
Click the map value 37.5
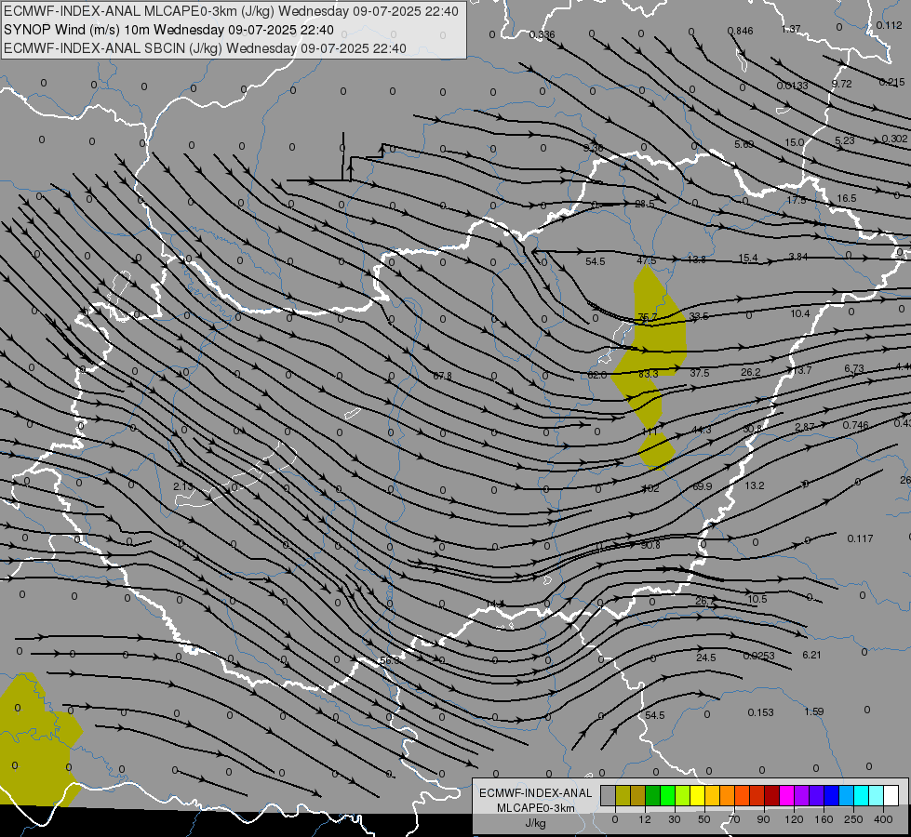coord(700,373)
